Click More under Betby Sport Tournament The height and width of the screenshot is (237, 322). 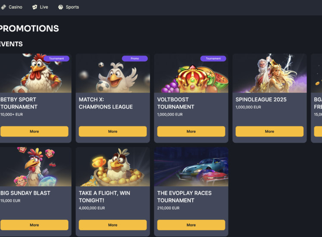coord(34,131)
